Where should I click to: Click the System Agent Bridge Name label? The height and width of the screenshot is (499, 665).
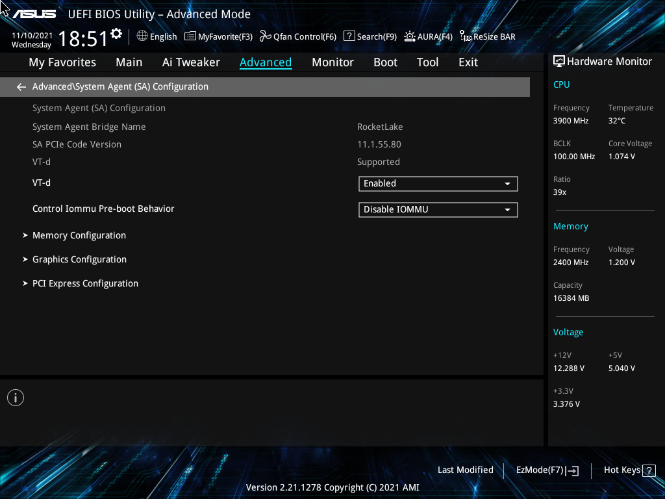pyautogui.click(x=88, y=127)
